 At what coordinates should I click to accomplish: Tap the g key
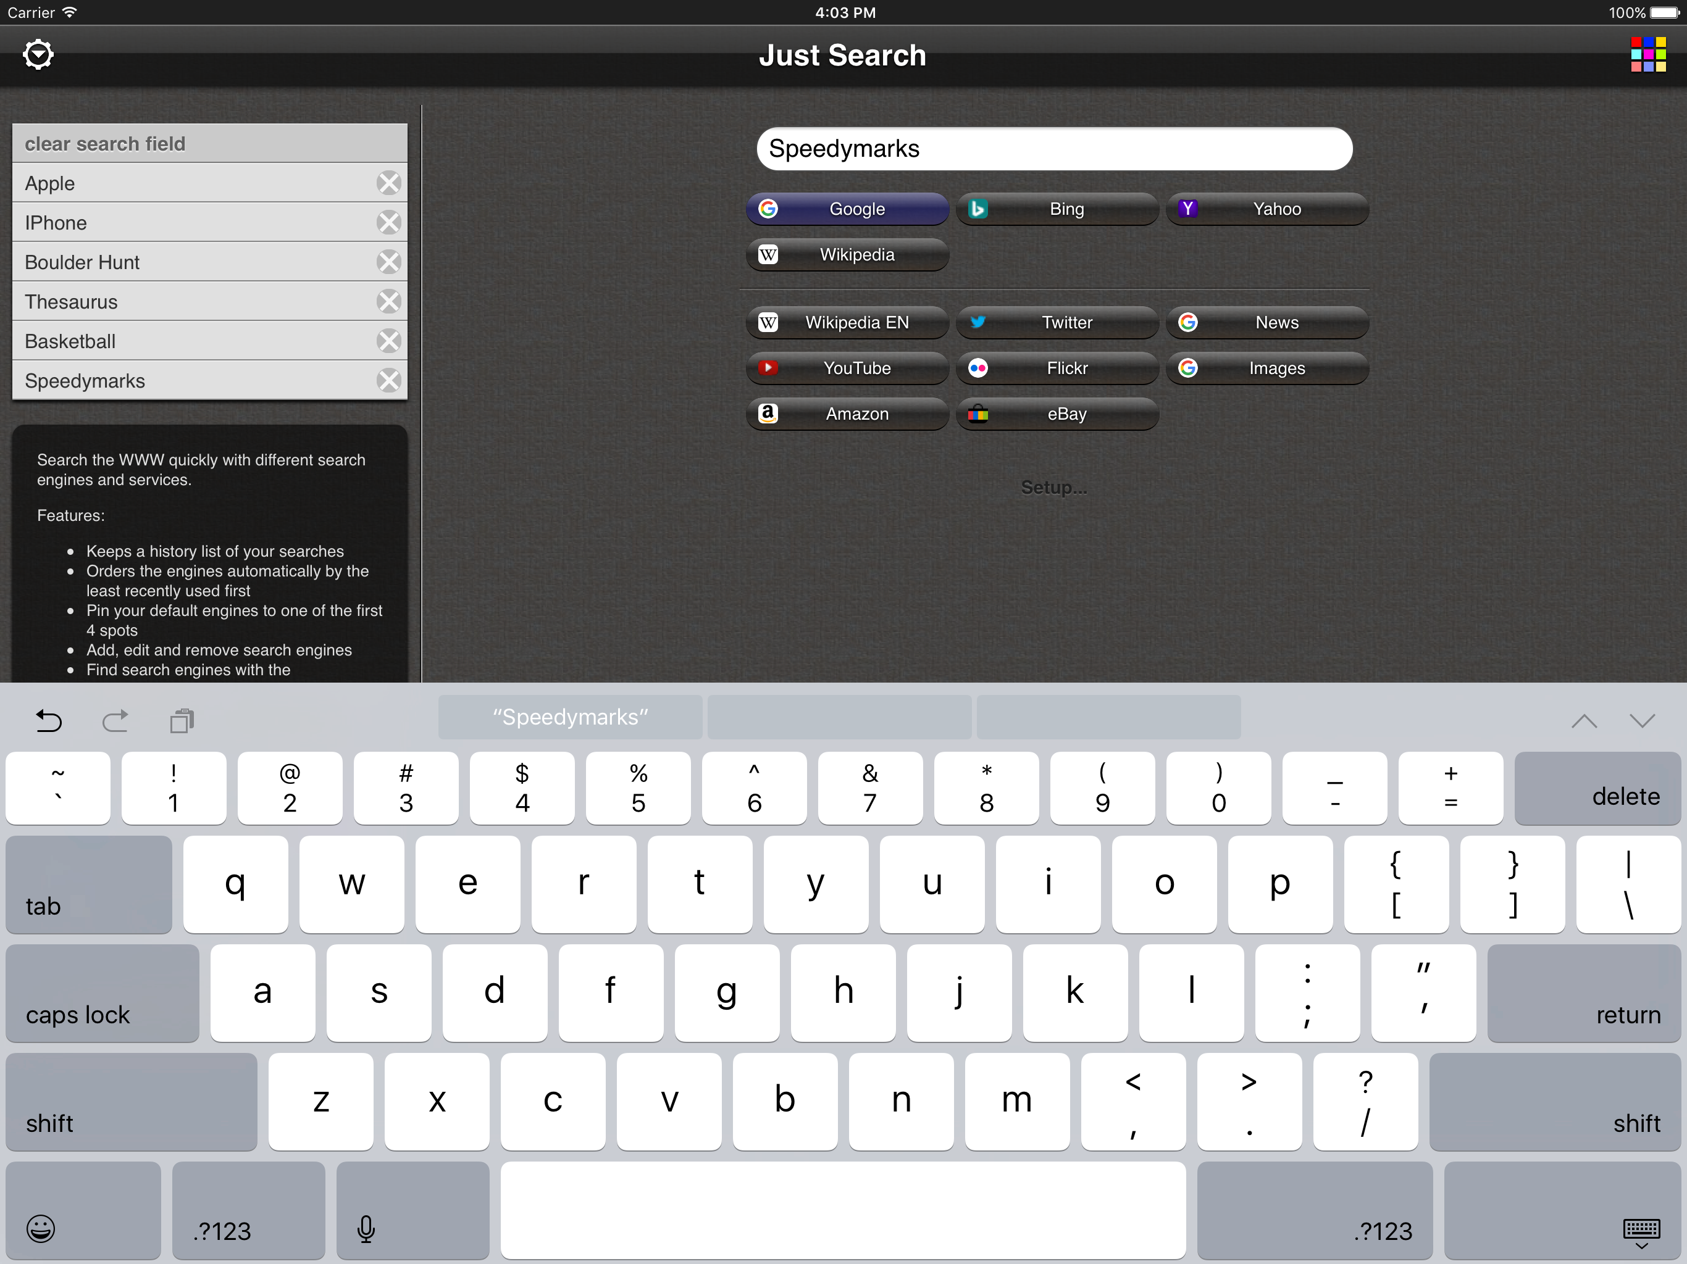pyautogui.click(x=727, y=993)
